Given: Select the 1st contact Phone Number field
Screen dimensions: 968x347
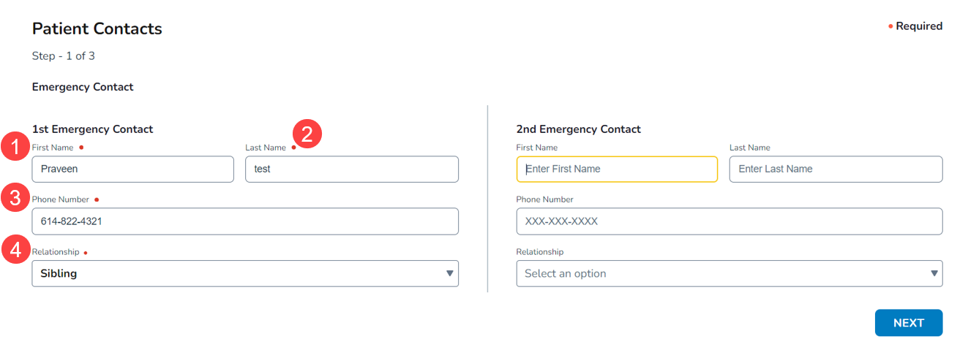Looking at the screenshot, I should tap(244, 221).
